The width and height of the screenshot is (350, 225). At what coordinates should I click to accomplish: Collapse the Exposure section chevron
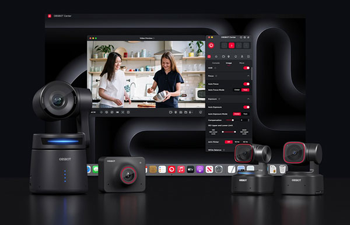tap(249, 99)
